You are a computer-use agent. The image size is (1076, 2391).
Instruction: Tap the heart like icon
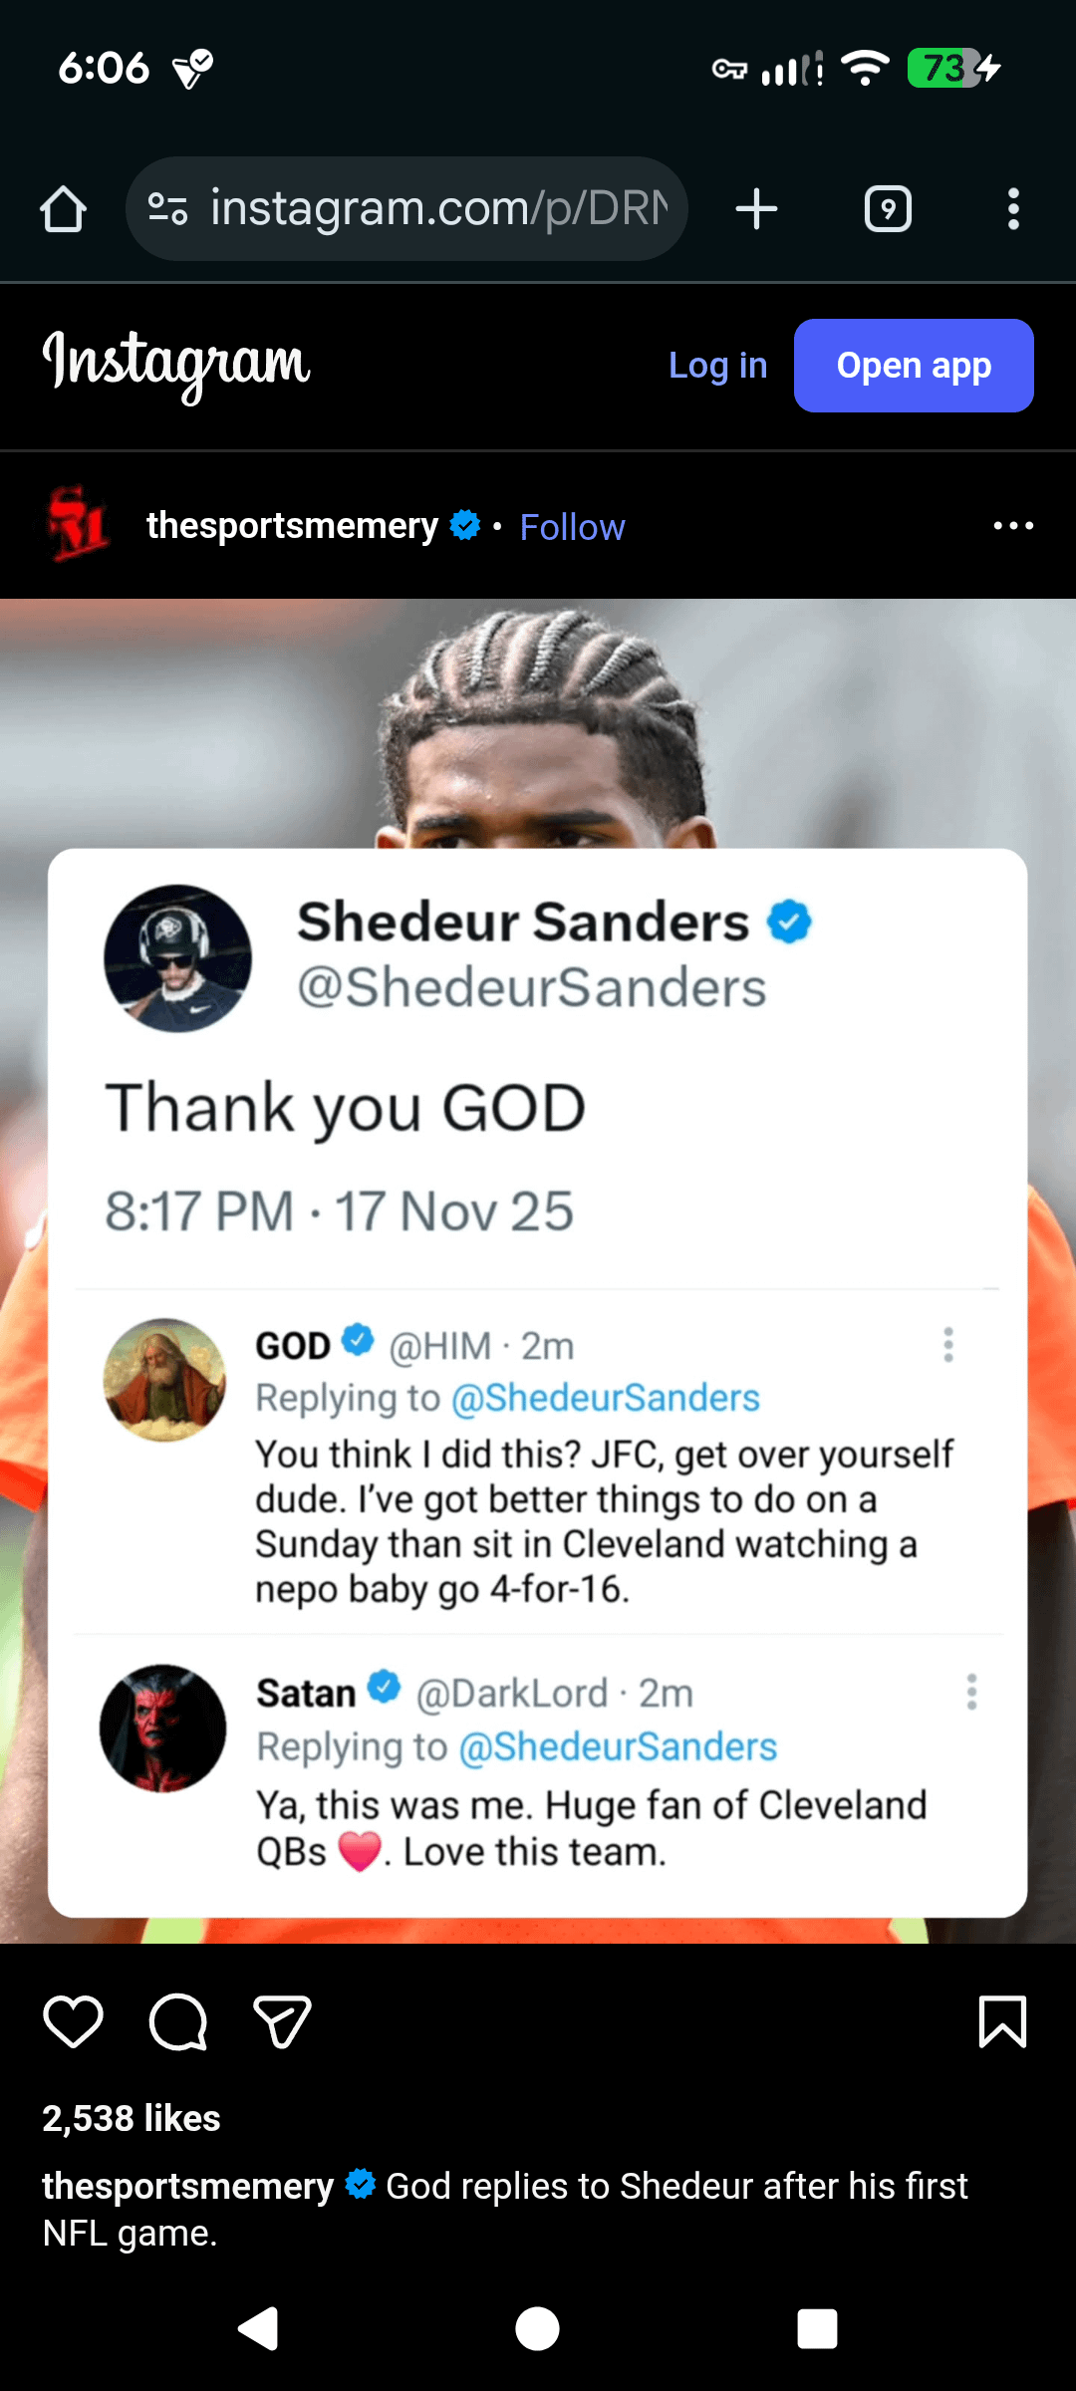(73, 2021)
